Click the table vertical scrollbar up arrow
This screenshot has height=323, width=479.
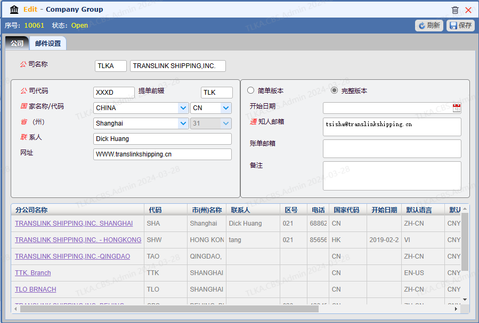tap(465, 209)
